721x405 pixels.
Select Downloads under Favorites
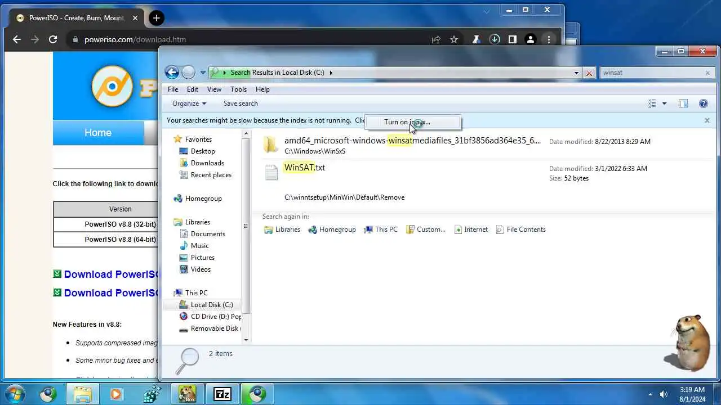[207, 163]
